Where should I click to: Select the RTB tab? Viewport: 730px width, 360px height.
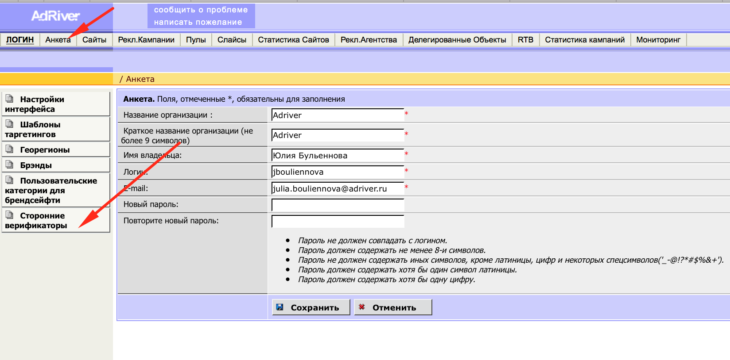[x=525, y=40]
